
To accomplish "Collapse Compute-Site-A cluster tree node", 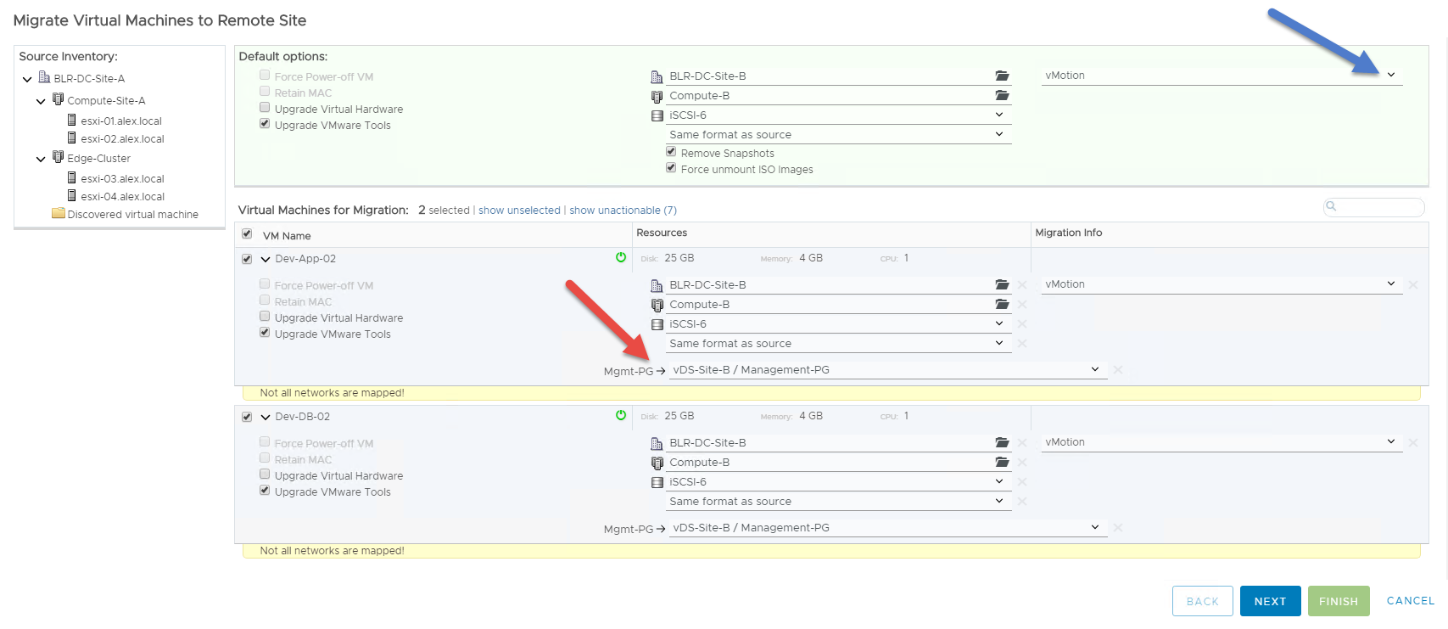I will [41, 101].
